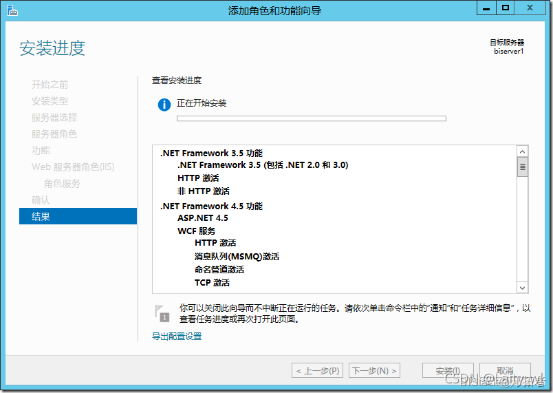Select the 开始之前 step
The width and height of the screenshot is (553, 393).
coord(50,85)
